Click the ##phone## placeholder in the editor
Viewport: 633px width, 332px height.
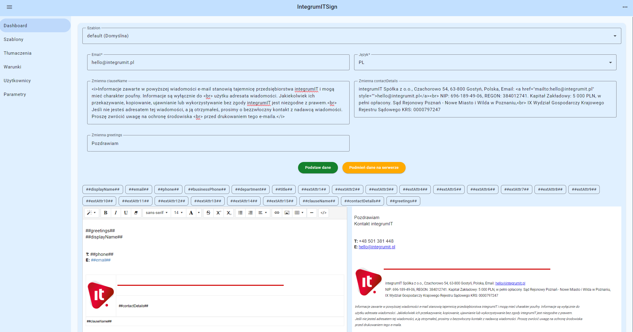pyautogui.click(x=102, y=254)
